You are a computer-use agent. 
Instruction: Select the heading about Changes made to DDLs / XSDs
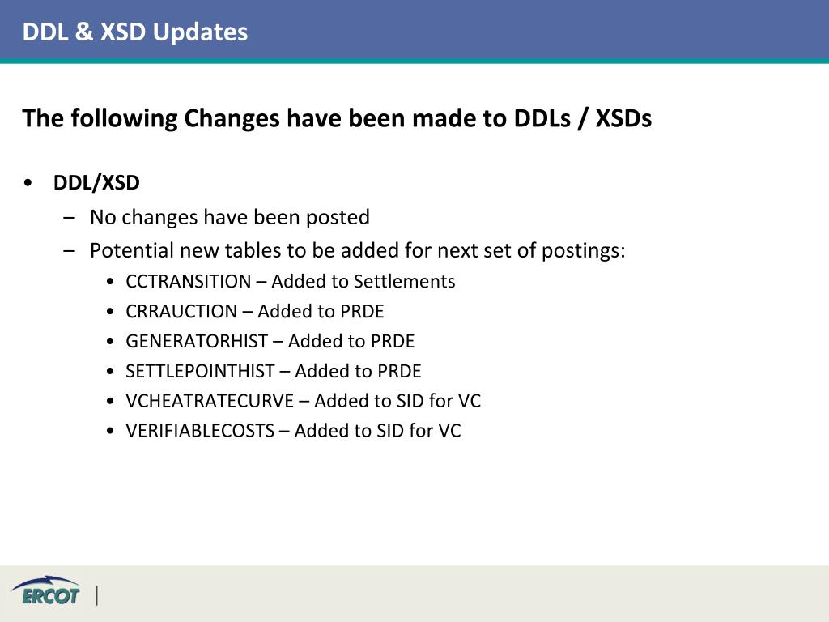tap(337, 118)
